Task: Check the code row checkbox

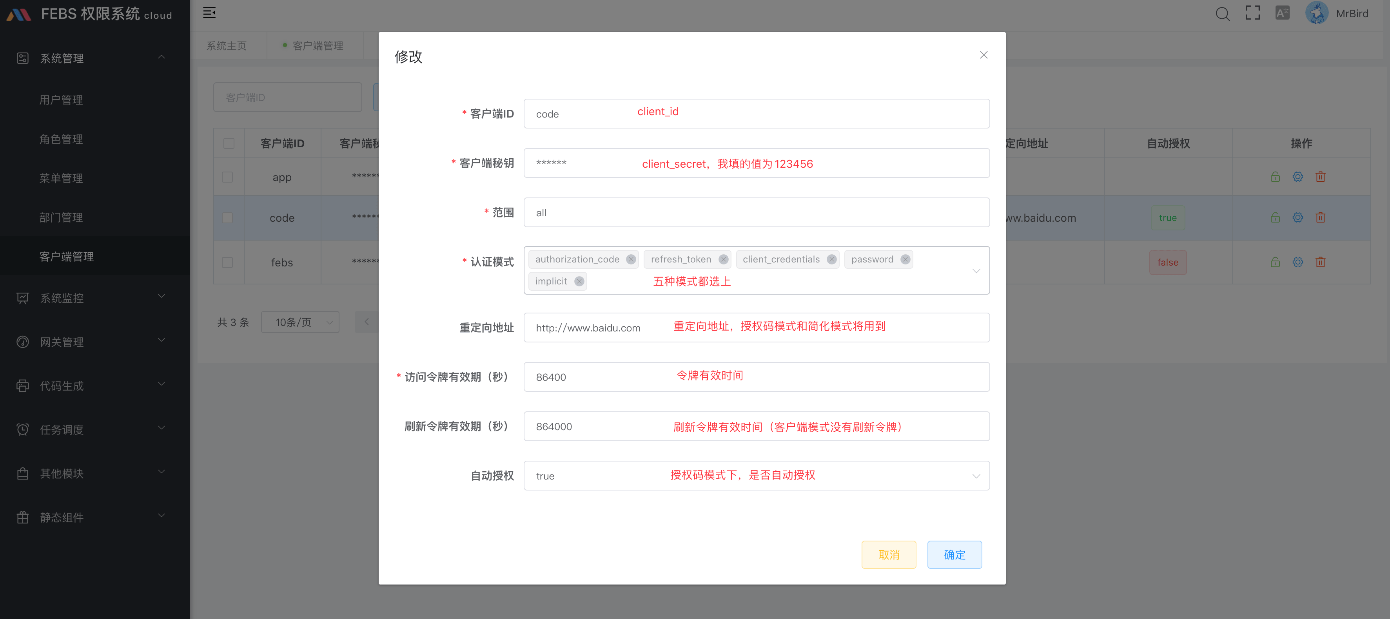Action: point(227,218)
